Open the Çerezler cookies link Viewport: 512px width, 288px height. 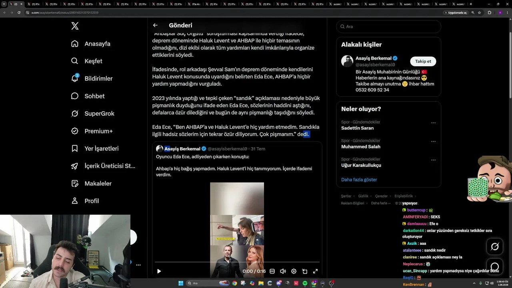pos(381,196)
